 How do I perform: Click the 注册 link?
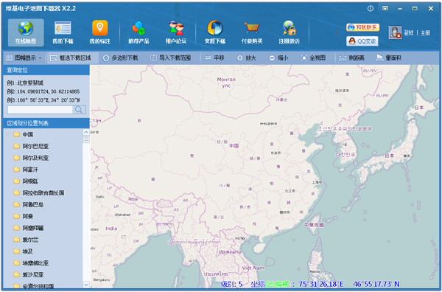click(x=425, y=32)
